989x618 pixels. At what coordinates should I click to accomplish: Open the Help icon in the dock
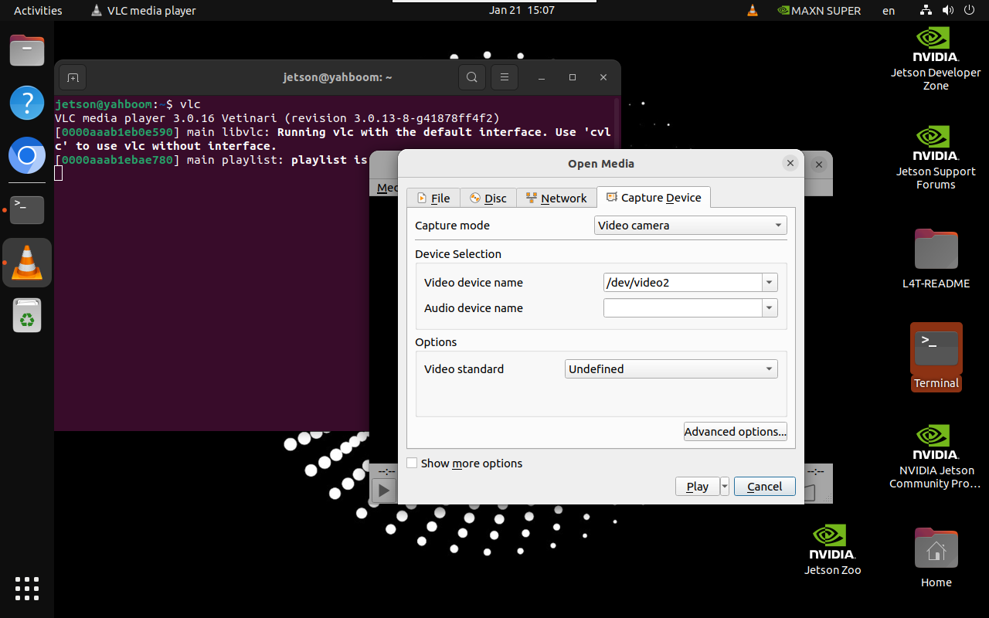[27, 103]
